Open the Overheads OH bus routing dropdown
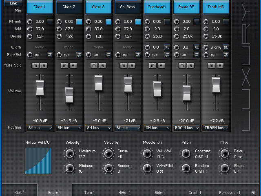The height and width of the screenshot is (196, 261). point(157,128)
